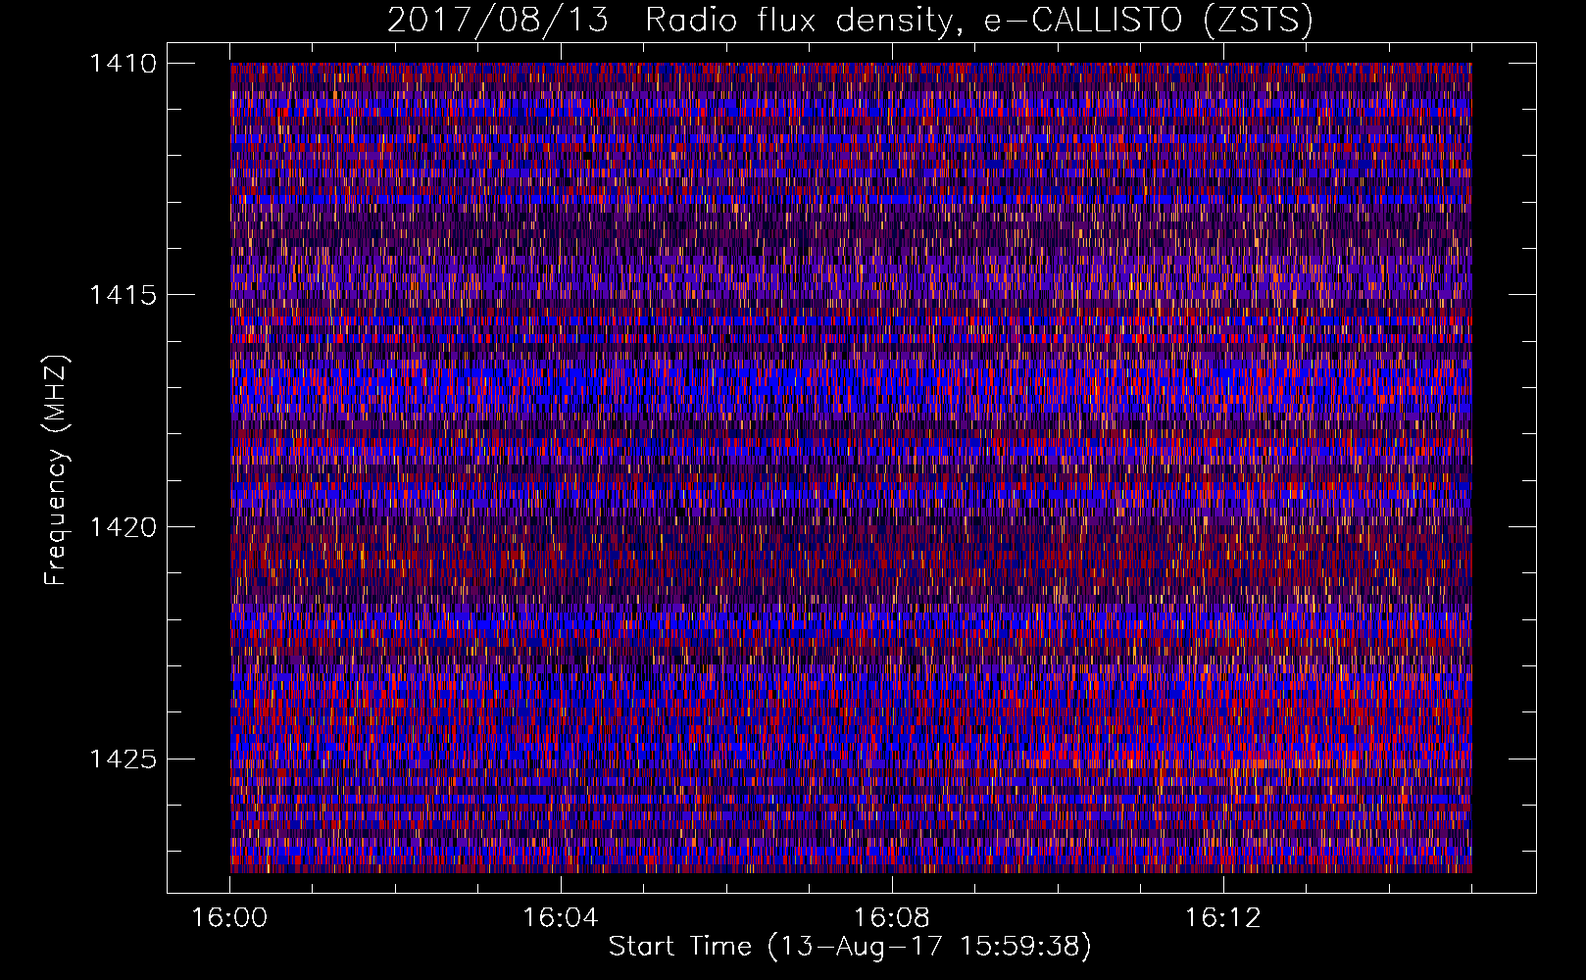Select the 1415 frequency axis label
This screenshot has width=1586, height=980.
[123, 295]
